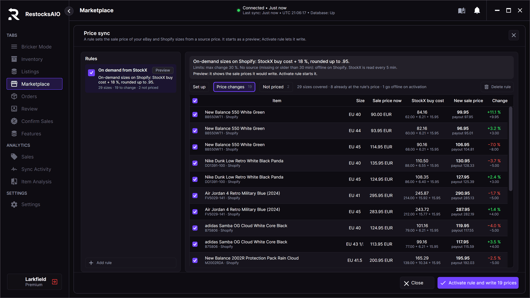Screen dimensions: 530x298
Task: Collapse the sidebar with the chevron button
Action: pos(69,11)
